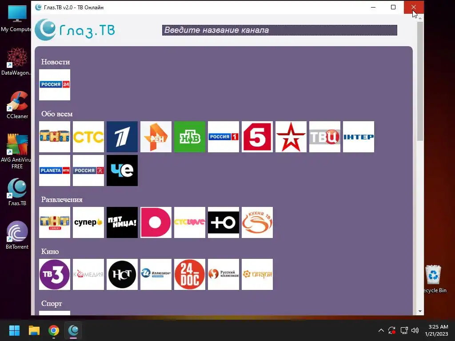The height and width of the screenshot is (341, 455).
Task: Select the СТС channel tile
Action: pos(88,137)
